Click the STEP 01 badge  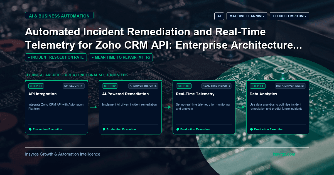point(36,86)
